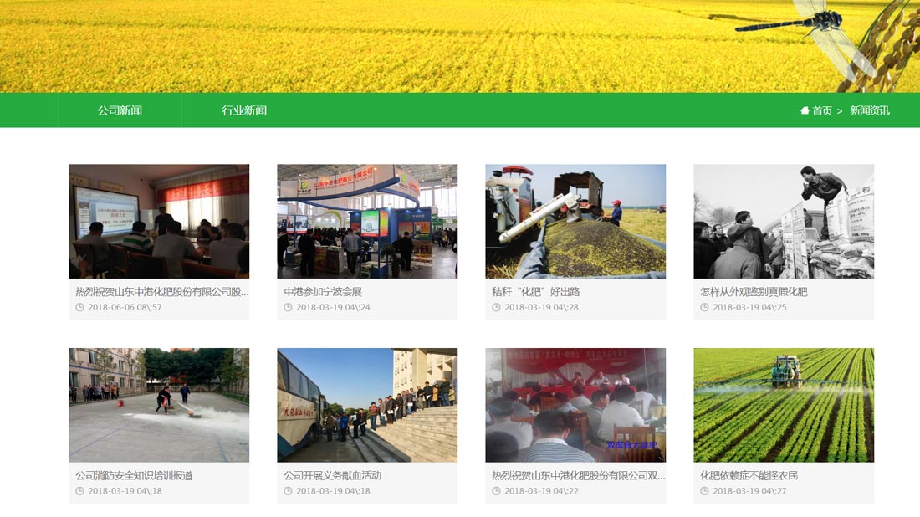920x517 pixels.
Task: Click the harvester machine thumbnail image
Action: point(575,221)
